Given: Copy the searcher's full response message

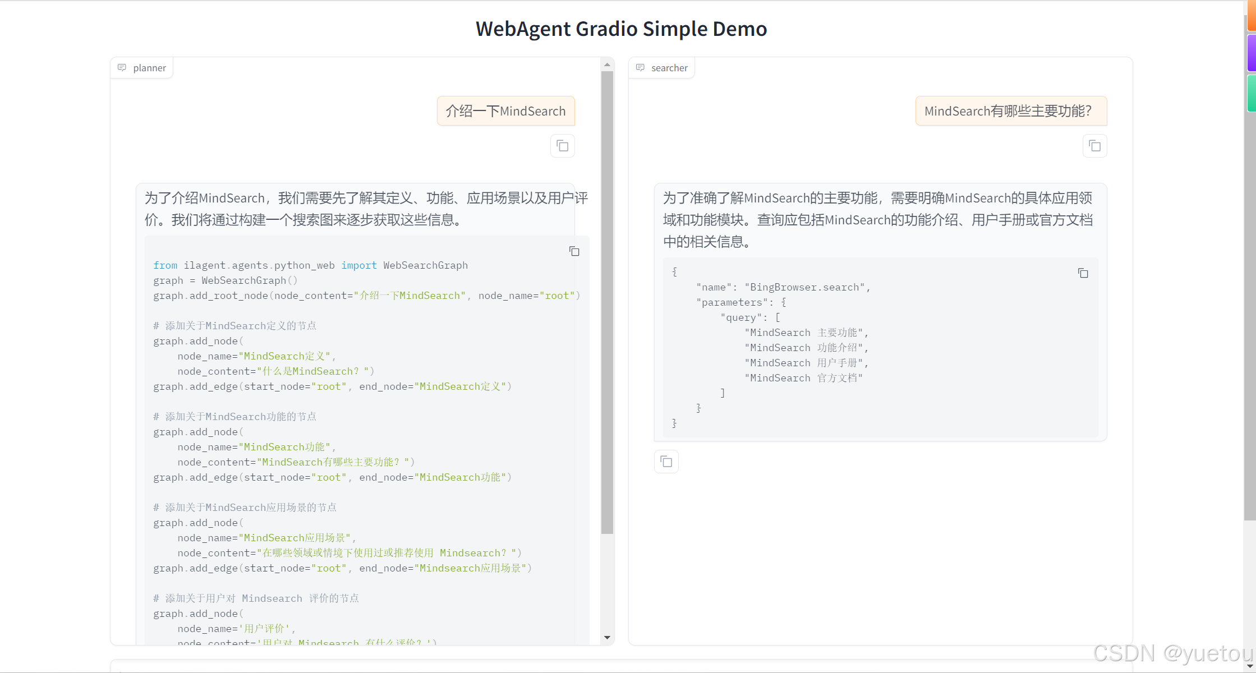Looking at the screenshot, I should click(x=666, y=462).
